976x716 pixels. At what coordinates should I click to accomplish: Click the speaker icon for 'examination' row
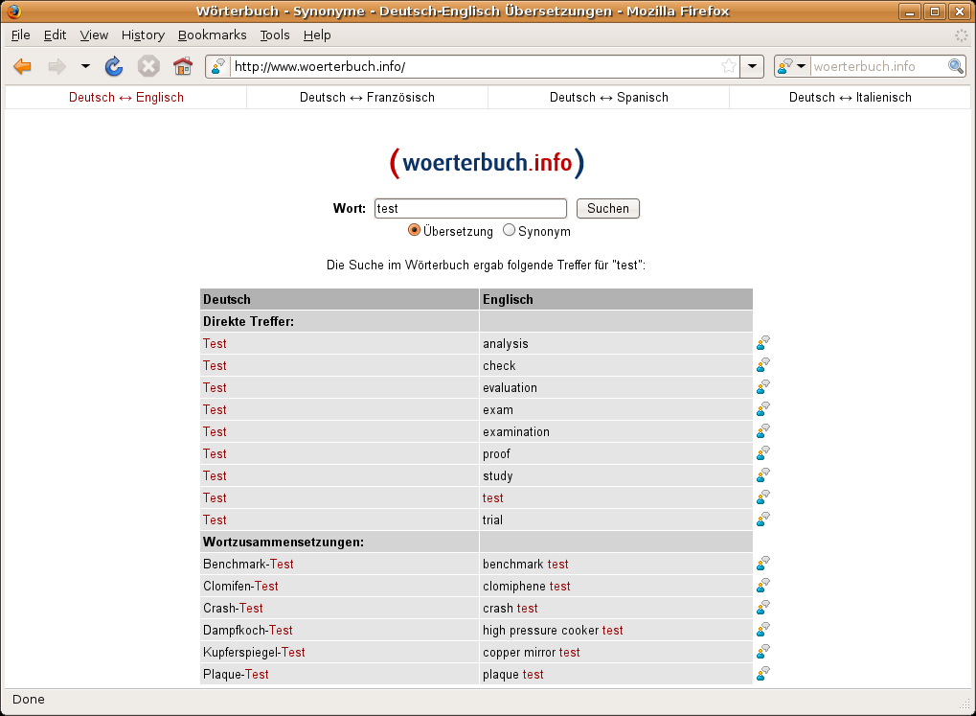tap(763, 431)
